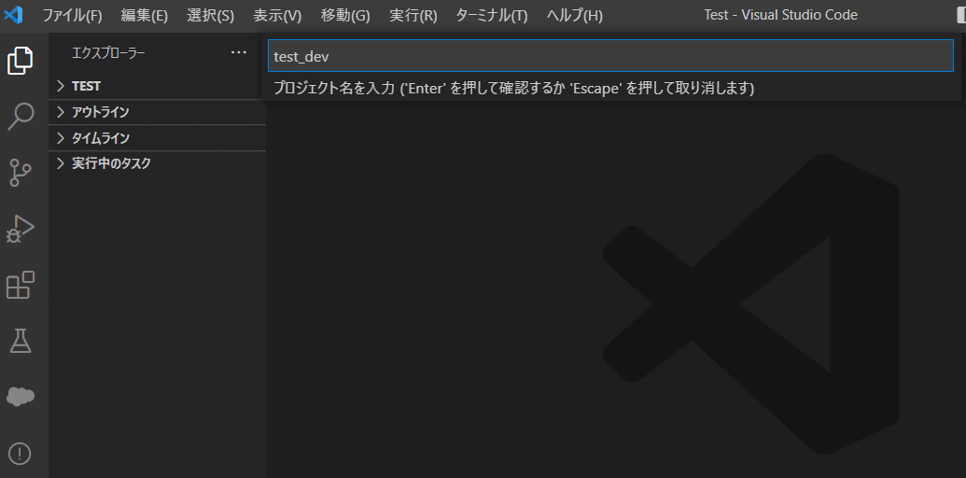Open the Search view icon
This screenshot has width=966, height=478.
[x=21, y=116]
